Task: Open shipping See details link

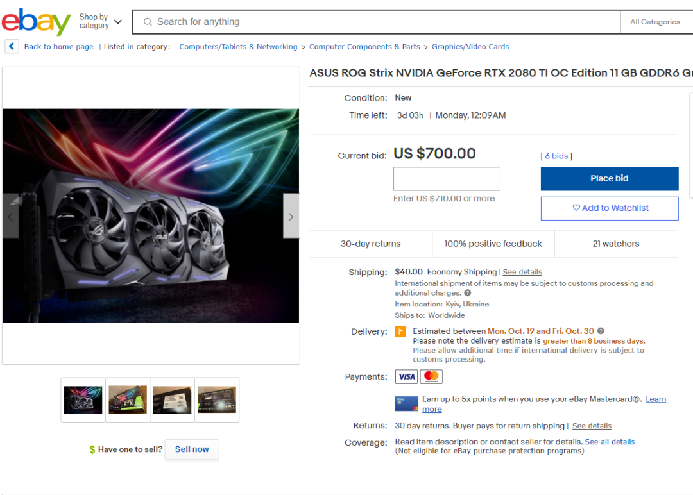Action: (x=522, y=272)
